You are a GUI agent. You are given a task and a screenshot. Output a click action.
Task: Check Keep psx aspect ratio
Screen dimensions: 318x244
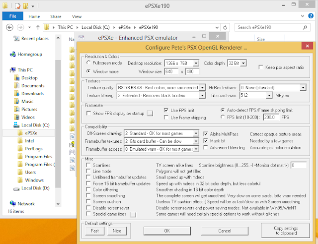pos(262,67)
